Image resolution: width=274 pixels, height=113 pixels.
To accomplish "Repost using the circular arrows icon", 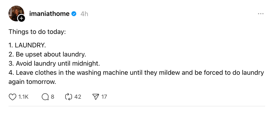I will point(69,97).
